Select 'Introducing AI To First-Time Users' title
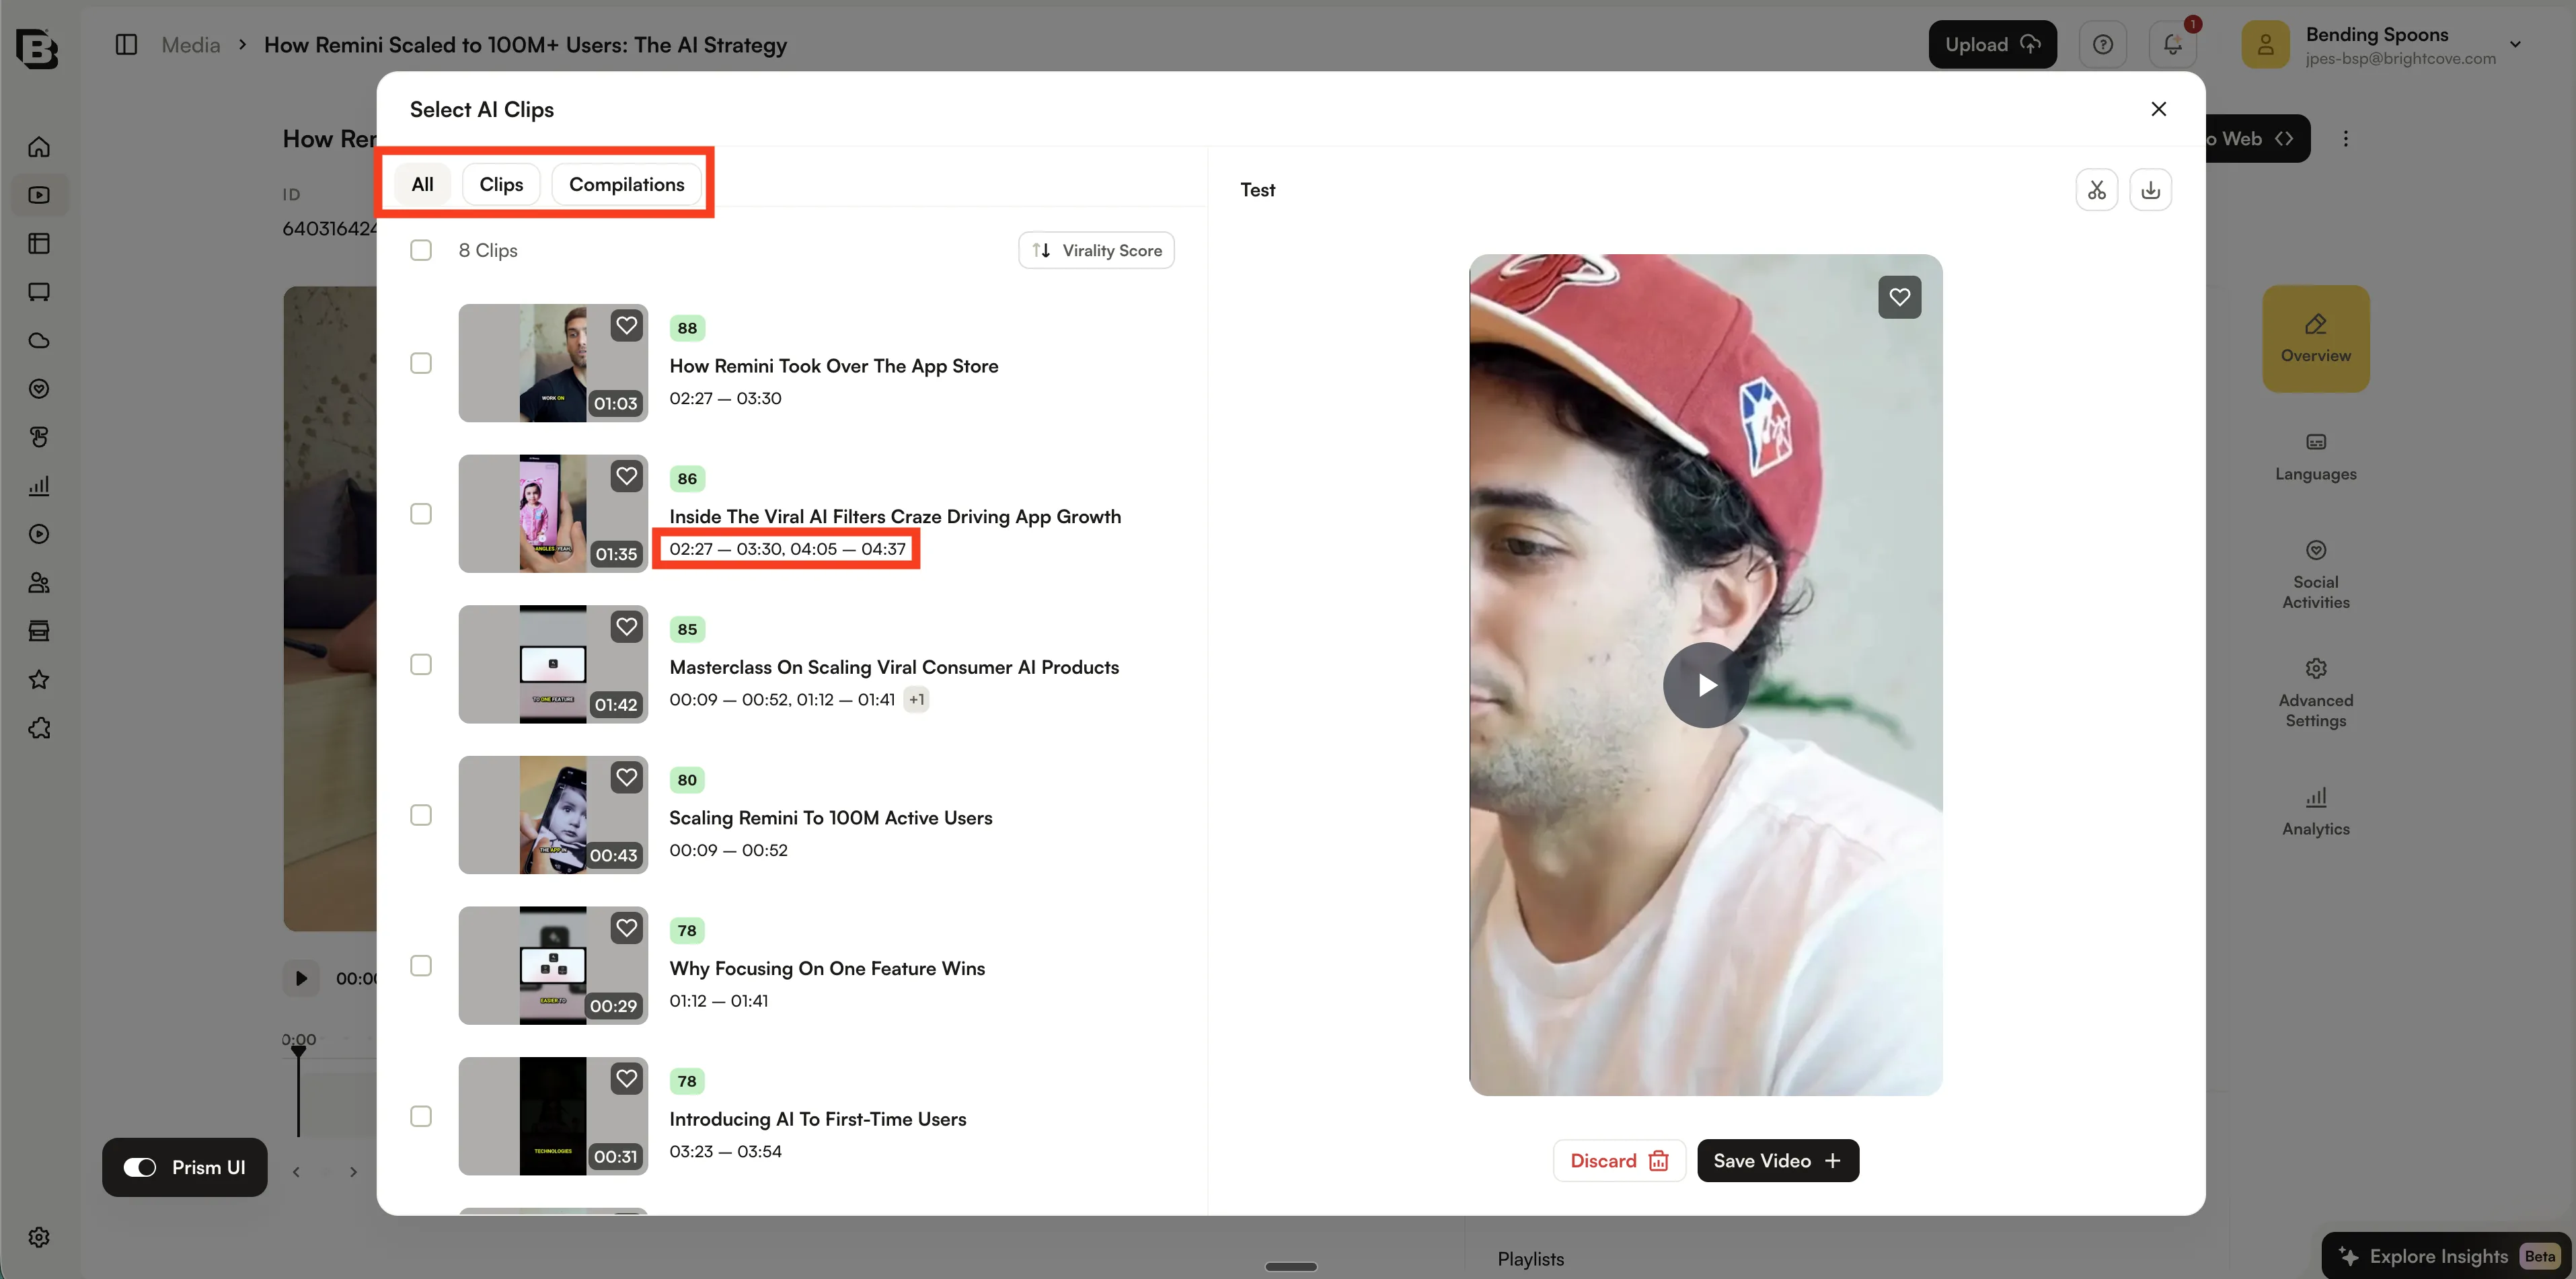The height and width of the screenshot is (1279, 2576). coord(817,1119)
